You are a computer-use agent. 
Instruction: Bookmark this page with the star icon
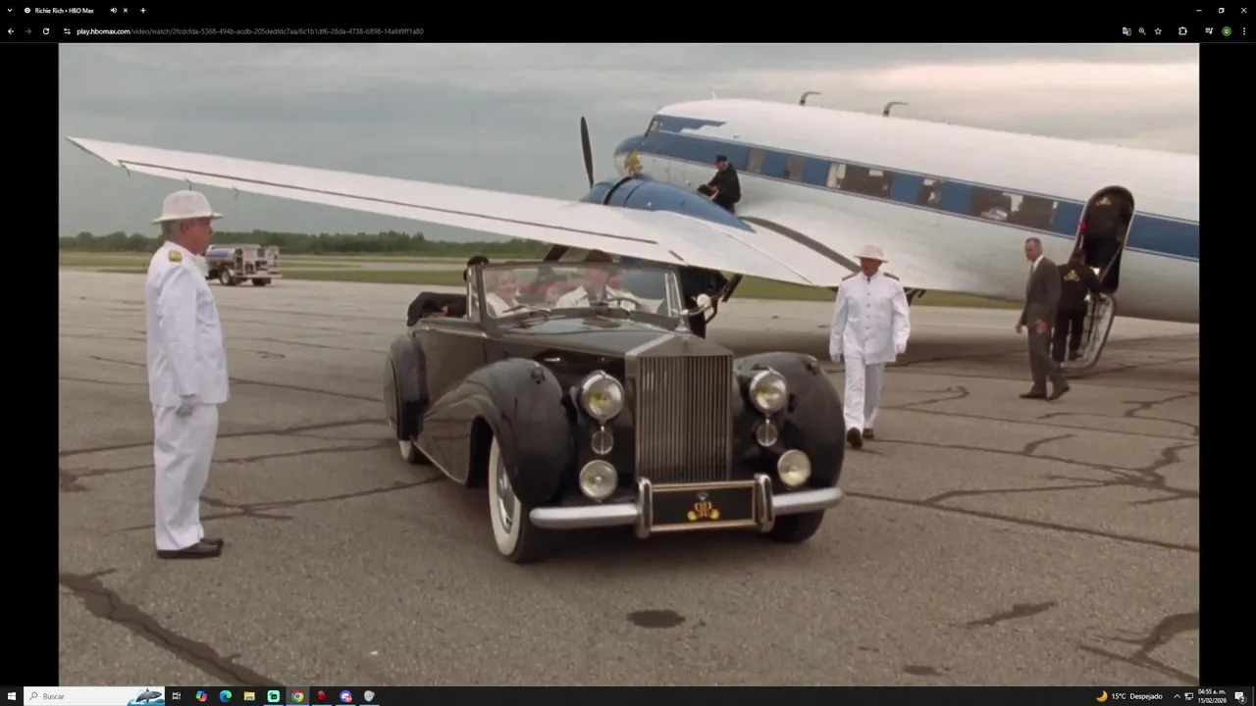(x=1158, y=31)
